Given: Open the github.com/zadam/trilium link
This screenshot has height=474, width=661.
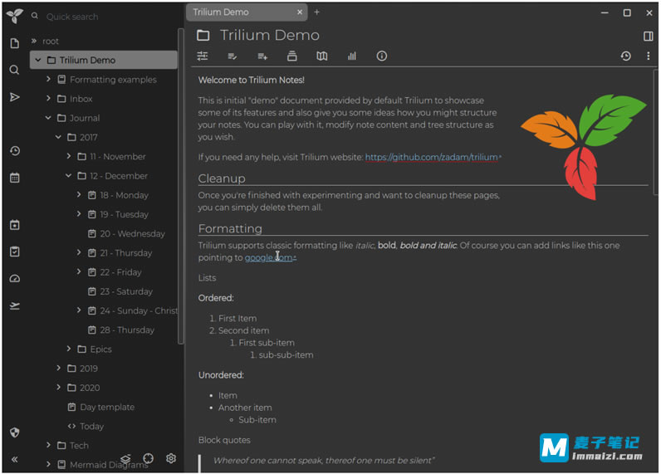Looking at the screenshot, I should (433, 157).
